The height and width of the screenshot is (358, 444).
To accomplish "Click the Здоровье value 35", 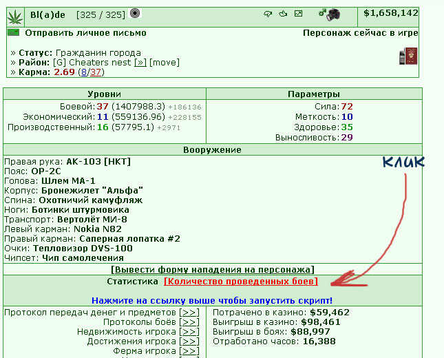I will click(347, 127).
